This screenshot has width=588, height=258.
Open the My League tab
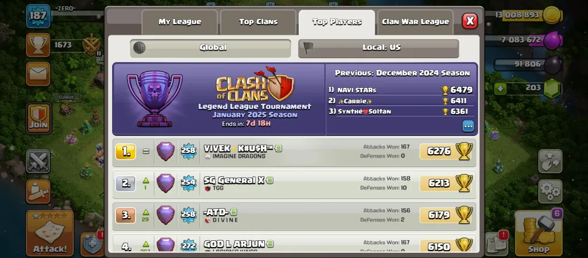(180, 22)
